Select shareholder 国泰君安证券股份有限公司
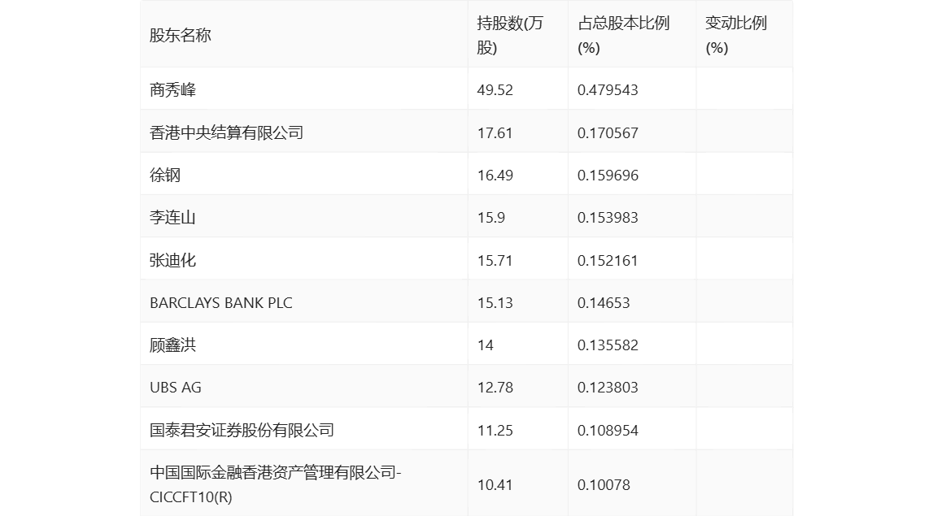This screenshot has height=516, width=933. 242,430
